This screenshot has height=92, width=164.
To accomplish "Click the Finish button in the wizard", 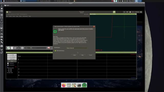I will click(90, 55).
